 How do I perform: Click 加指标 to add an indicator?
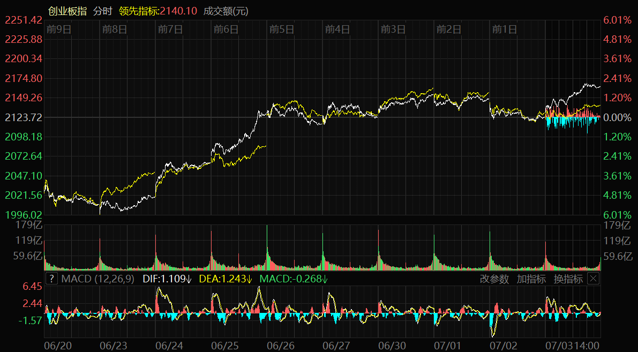(531, 279)
